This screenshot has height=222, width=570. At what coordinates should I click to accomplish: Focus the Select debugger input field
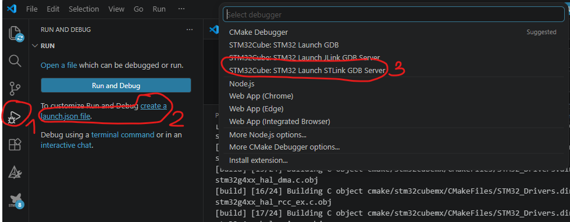[x=394, y=15]
